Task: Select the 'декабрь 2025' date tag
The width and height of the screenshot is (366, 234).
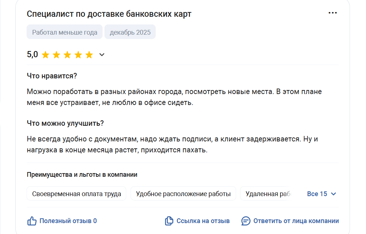Action: click(x=130, y=32)
